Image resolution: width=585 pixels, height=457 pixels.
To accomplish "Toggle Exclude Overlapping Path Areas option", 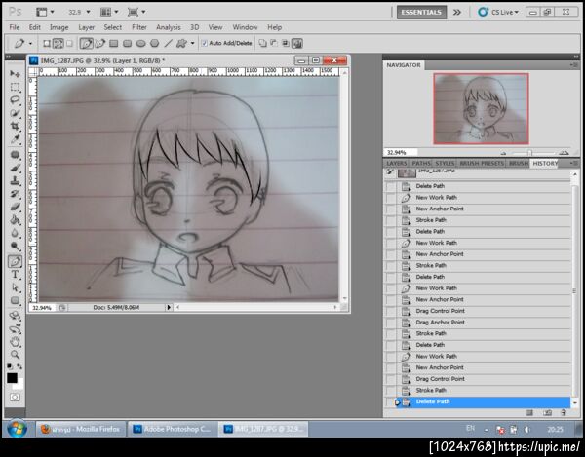I will pos(297,43).
